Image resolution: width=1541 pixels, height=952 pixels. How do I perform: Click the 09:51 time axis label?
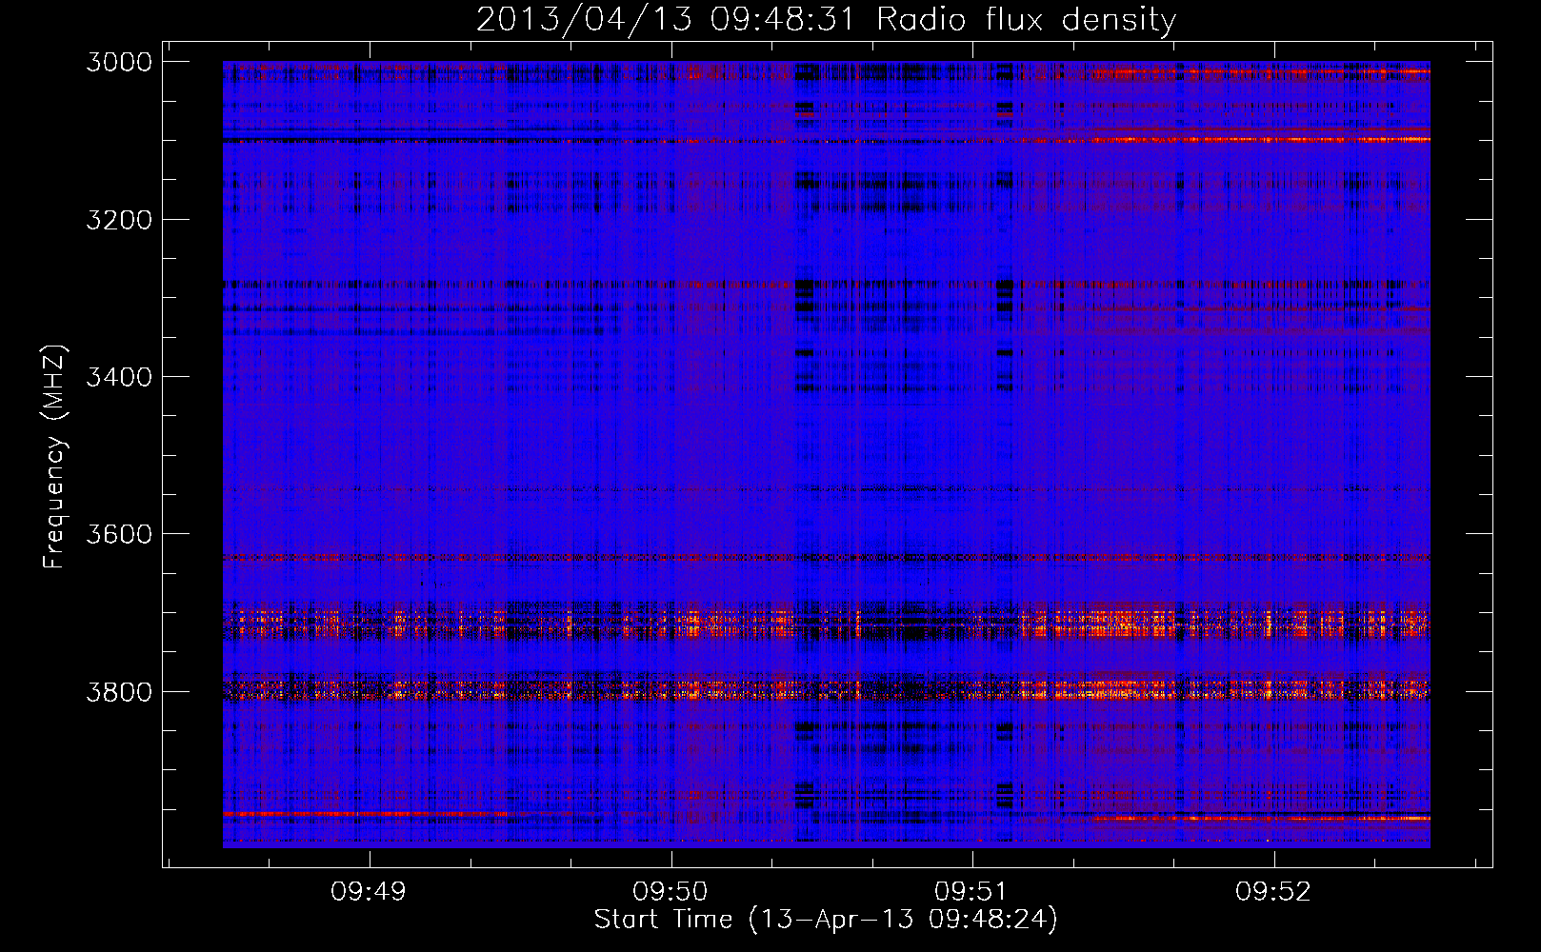pos(971,891)
